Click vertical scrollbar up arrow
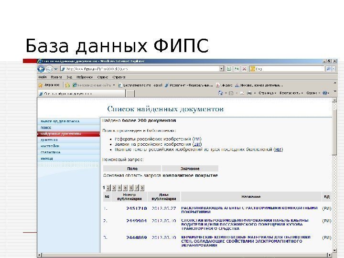The image size is (344, 258). (x=334, y=100)
